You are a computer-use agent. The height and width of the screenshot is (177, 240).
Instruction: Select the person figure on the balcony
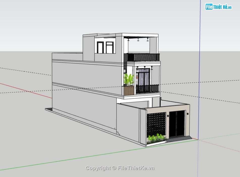[137, 80]
